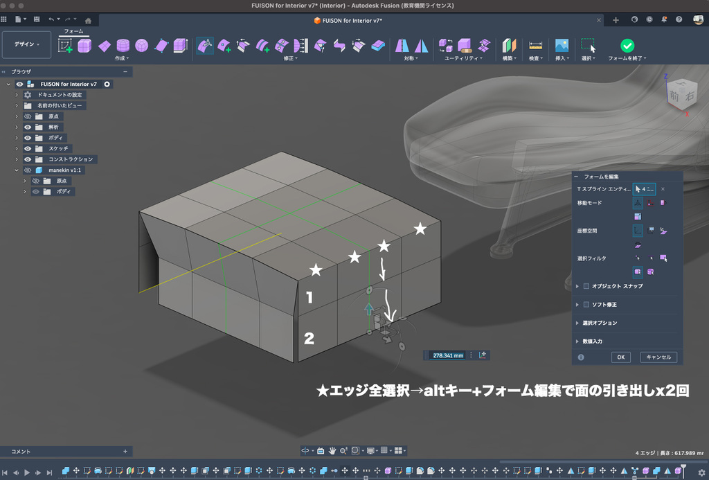709x480 pixels.
Task: Choose the Cylinder form tool in toolbar
Action: coord(123,46)
